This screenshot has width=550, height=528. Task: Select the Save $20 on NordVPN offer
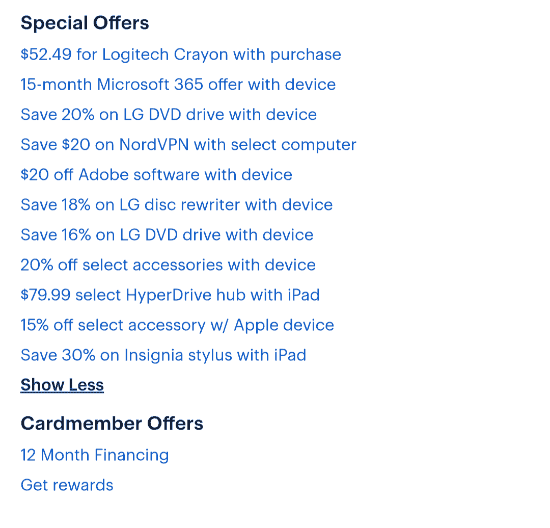tap(188, 145)
